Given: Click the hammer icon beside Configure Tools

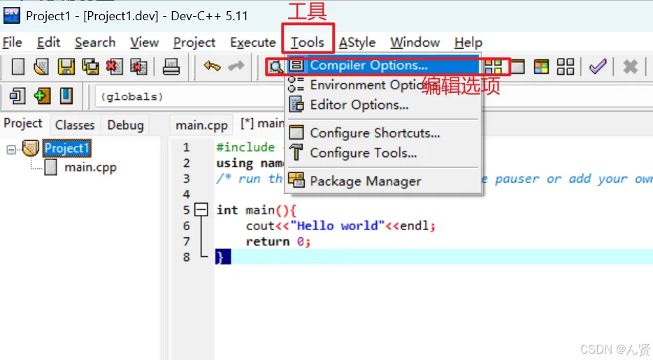Looking at the screenshot, I should pyautogui.click(x=296, y=152).
